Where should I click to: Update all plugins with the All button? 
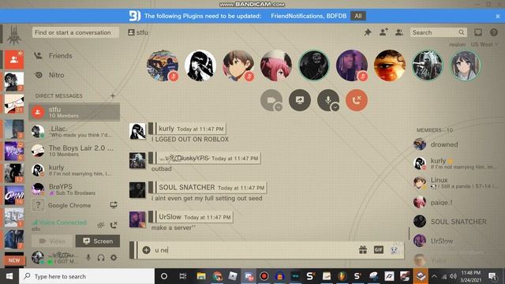pyautogui.click(x=358, y=16)
